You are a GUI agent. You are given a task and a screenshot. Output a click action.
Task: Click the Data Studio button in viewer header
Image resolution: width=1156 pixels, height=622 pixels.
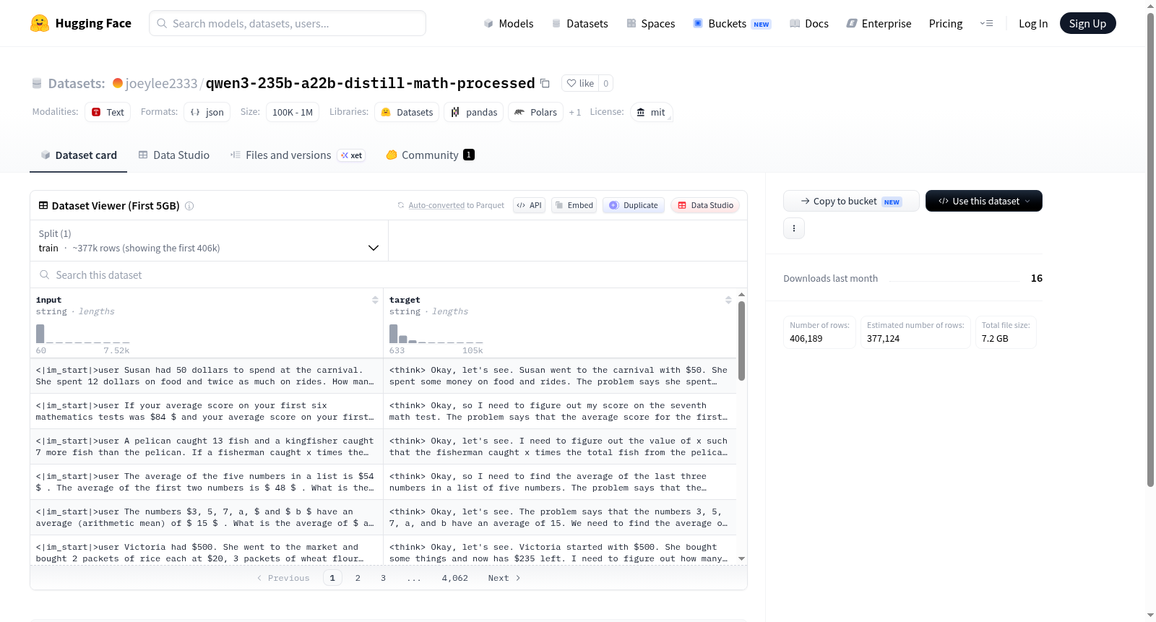[705, 206]
